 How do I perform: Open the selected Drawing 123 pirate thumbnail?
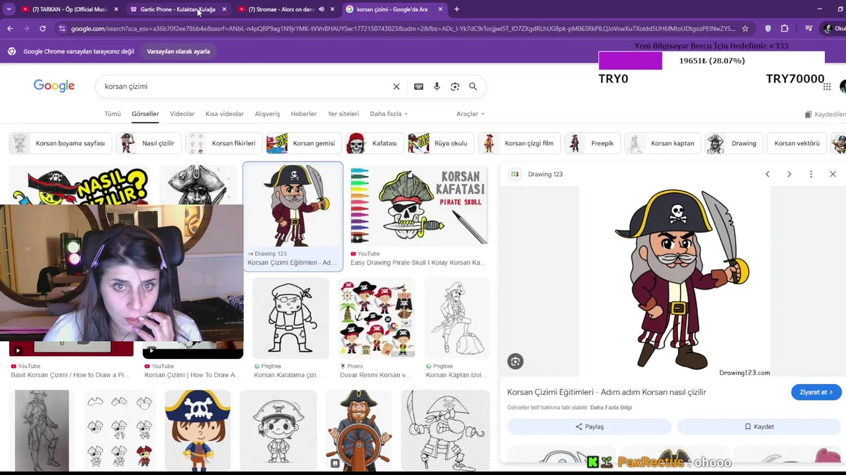(x=293, y=206)
